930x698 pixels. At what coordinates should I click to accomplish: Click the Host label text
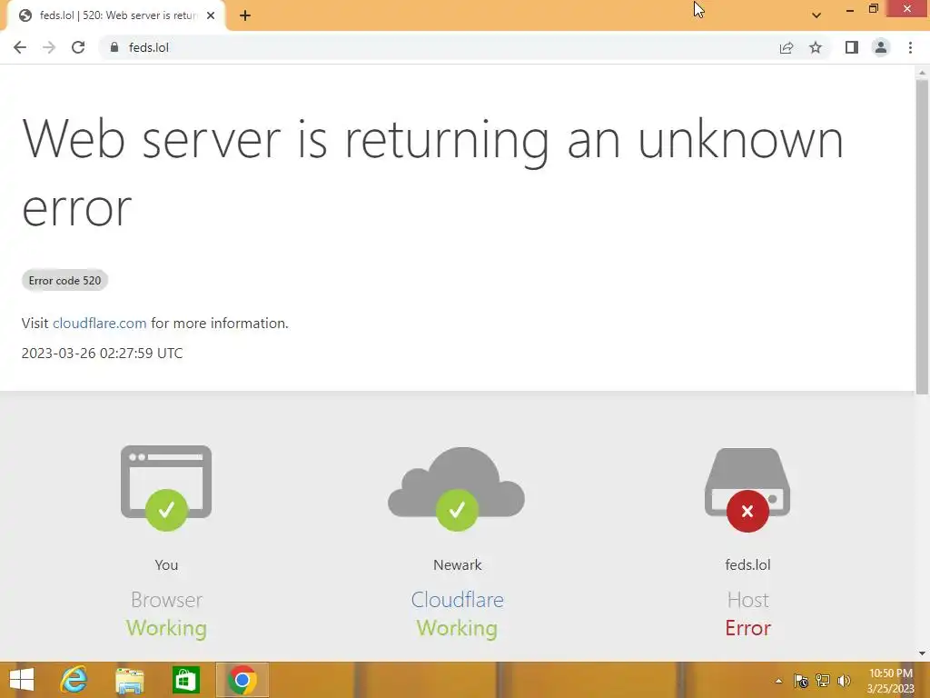pos(748,600)
